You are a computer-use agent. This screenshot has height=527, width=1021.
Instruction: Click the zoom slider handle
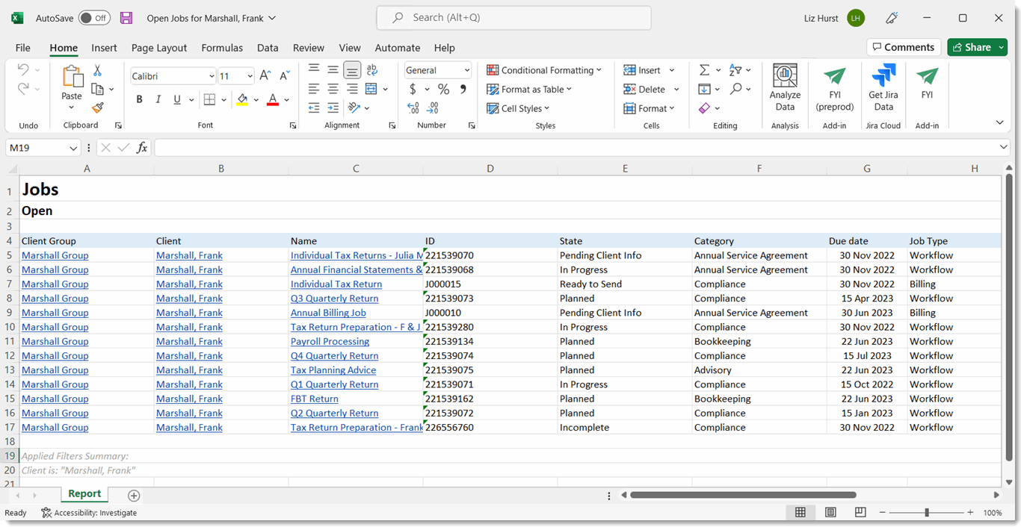coord(927,513)
